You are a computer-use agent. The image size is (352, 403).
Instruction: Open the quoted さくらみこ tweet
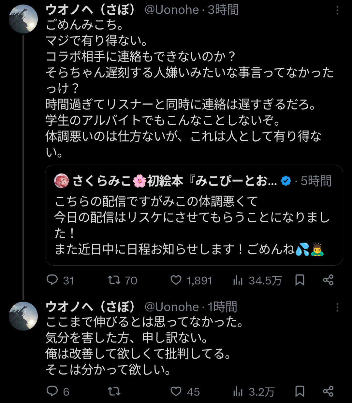coord(194,225)
